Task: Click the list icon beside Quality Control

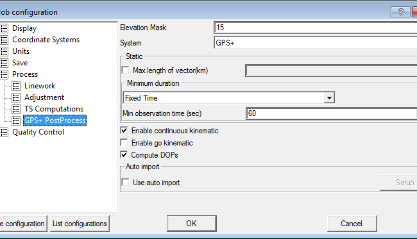Action: 4,132
